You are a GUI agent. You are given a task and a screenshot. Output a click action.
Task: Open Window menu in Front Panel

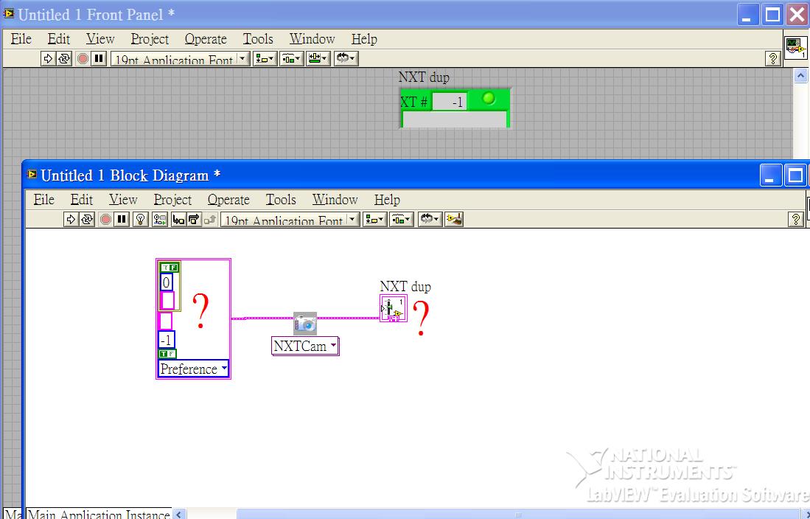tap(312, 39)
